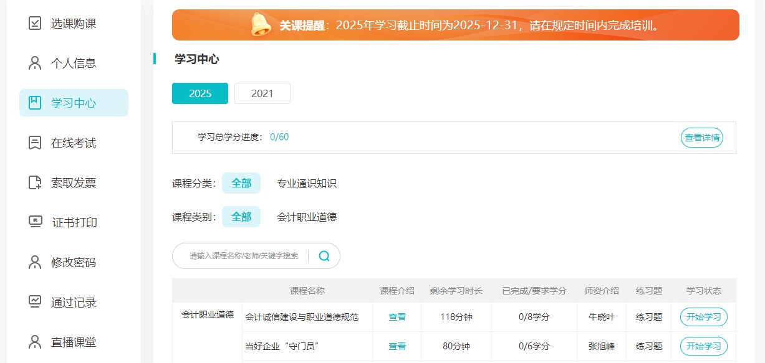Select 专业通识知识 course category filter
The image size is (765, 363).
tap(306, 182)
